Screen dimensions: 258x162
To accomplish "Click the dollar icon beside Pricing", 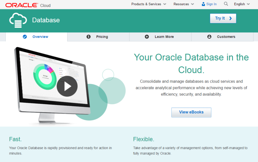I will (x=88, y=37).
